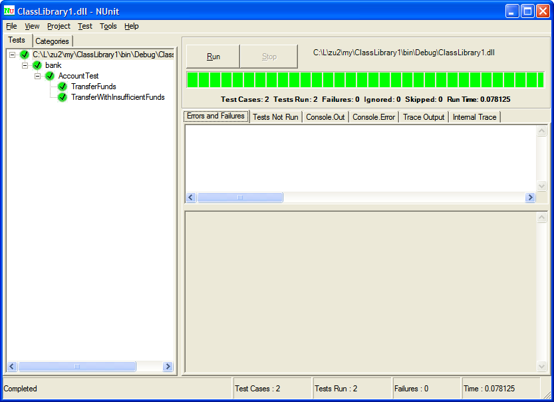This screenshot has height=402, width=554.
Task: Select the AccountTest fixture in tree
Action: tap(78, 76)
